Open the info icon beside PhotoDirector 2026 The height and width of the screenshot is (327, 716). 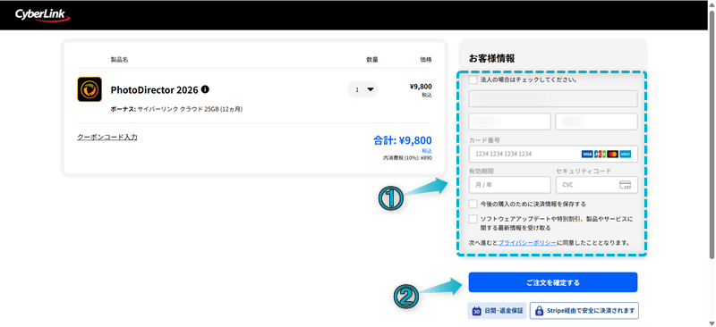[x=205, y=89]
